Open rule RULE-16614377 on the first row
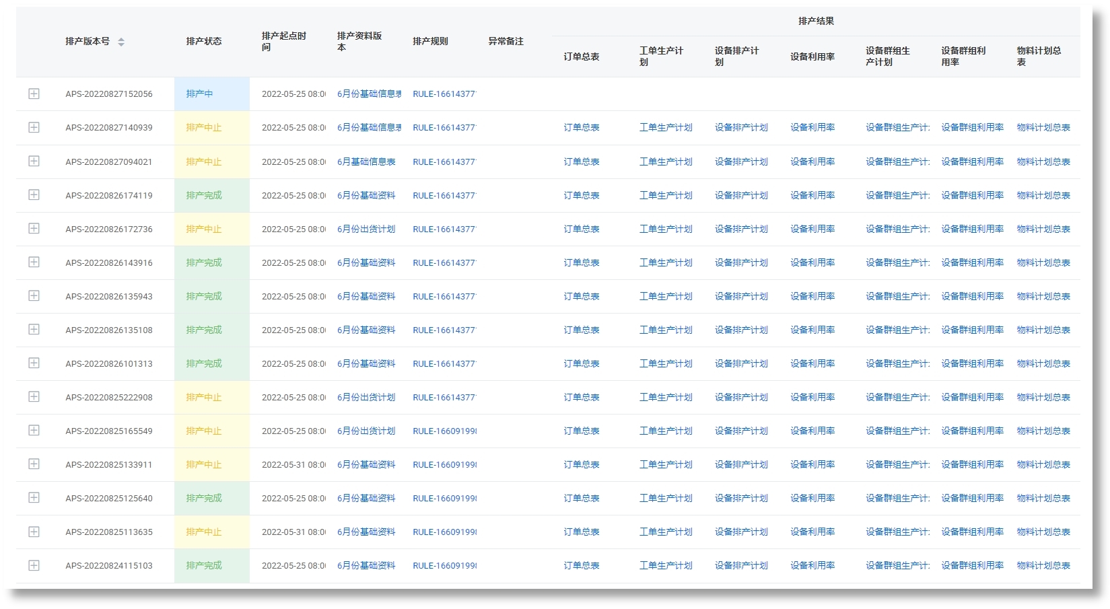1110x609 pixels. point(445,94)
